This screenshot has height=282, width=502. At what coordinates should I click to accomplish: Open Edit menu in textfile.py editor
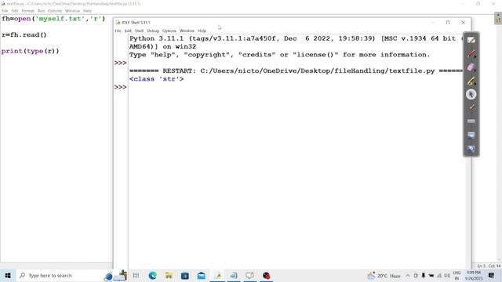tap(15, 11)
